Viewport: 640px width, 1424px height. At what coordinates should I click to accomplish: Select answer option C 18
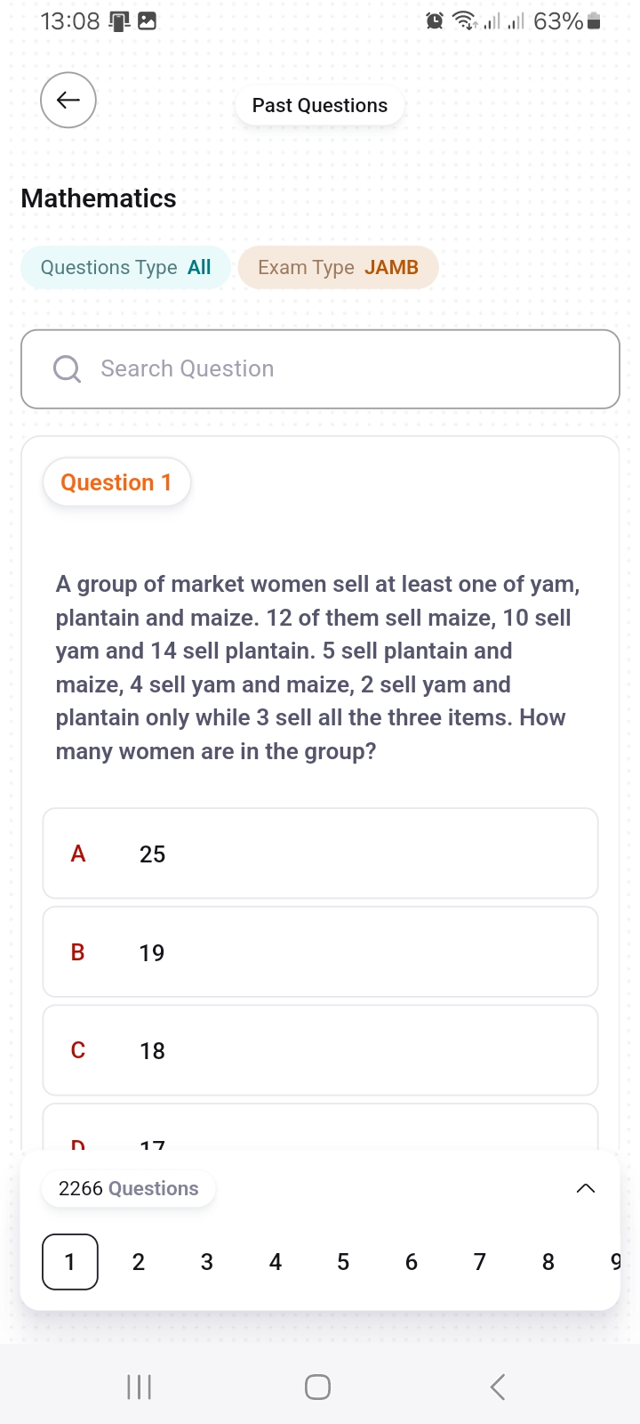320,1050
